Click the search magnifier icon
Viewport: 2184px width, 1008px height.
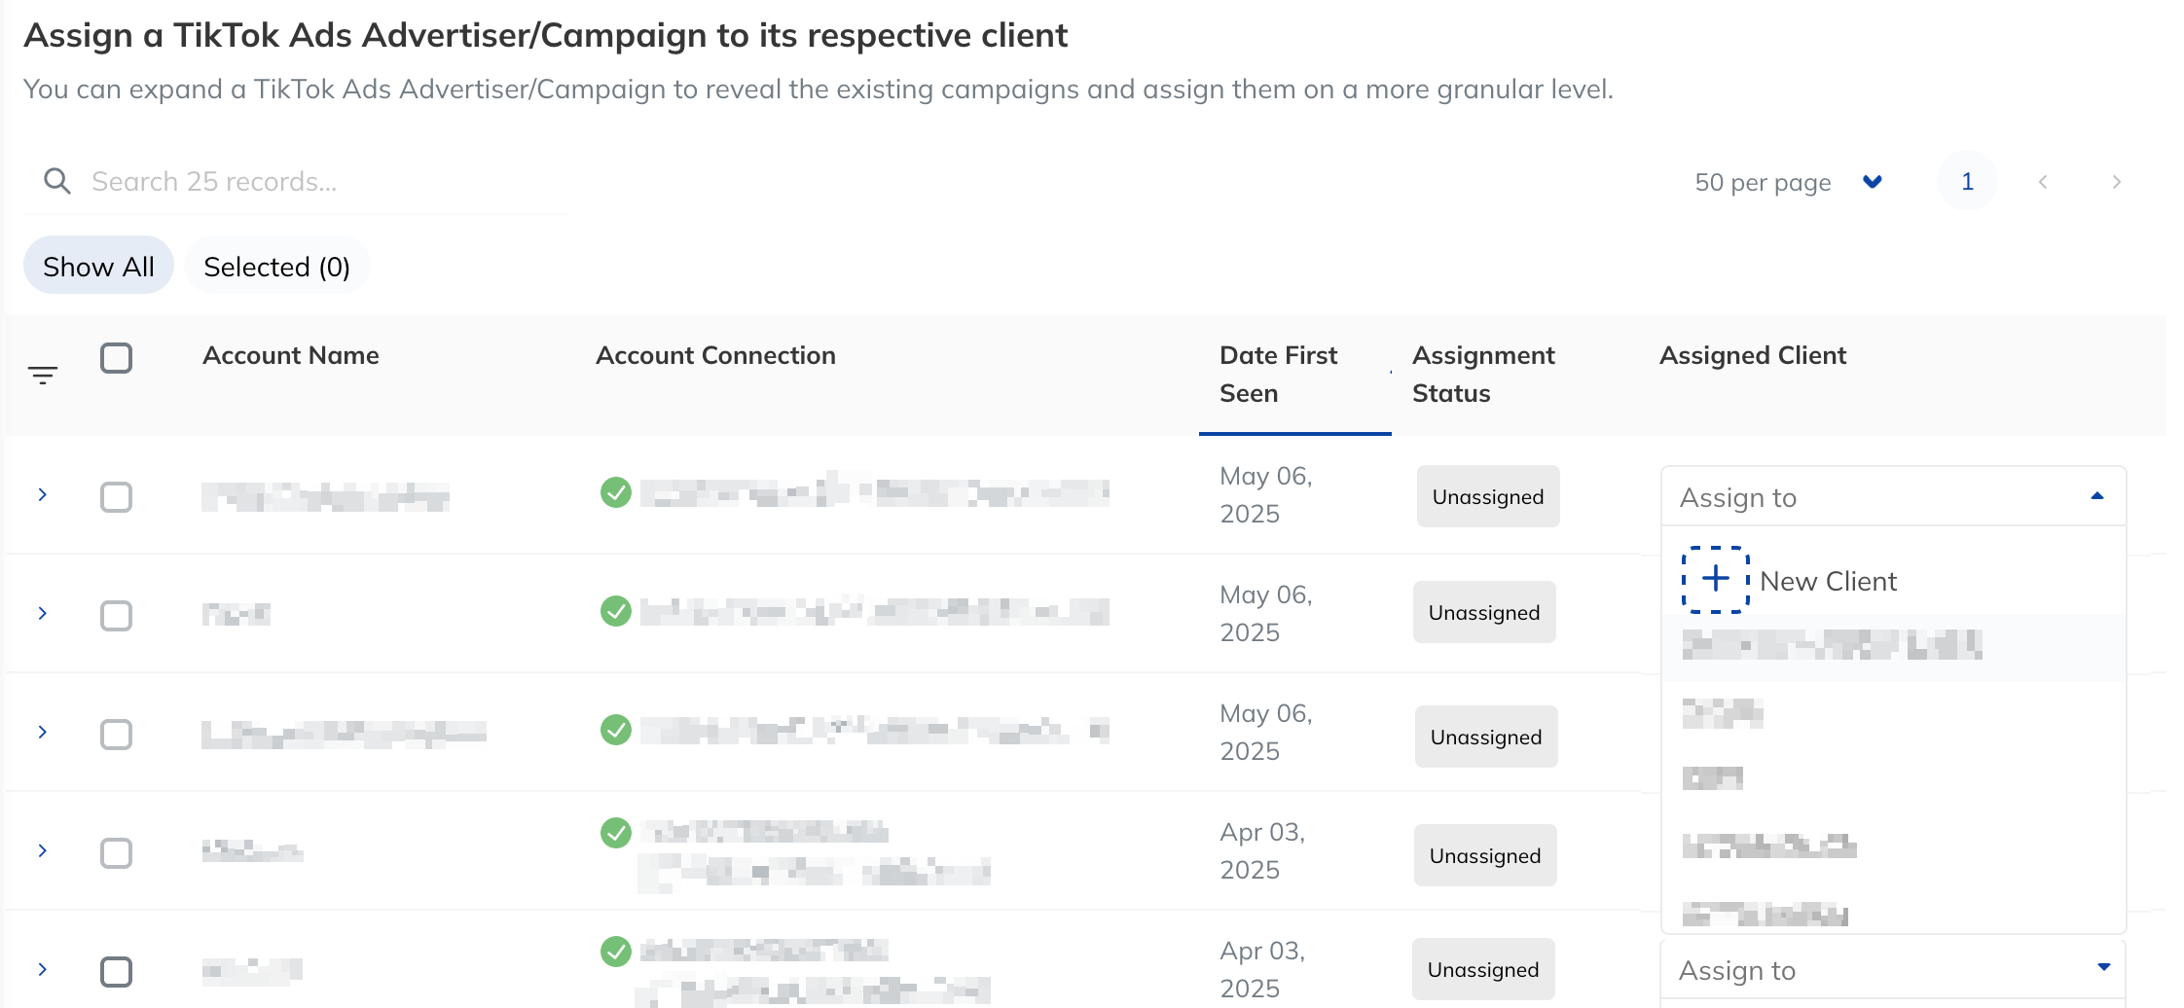57,181
